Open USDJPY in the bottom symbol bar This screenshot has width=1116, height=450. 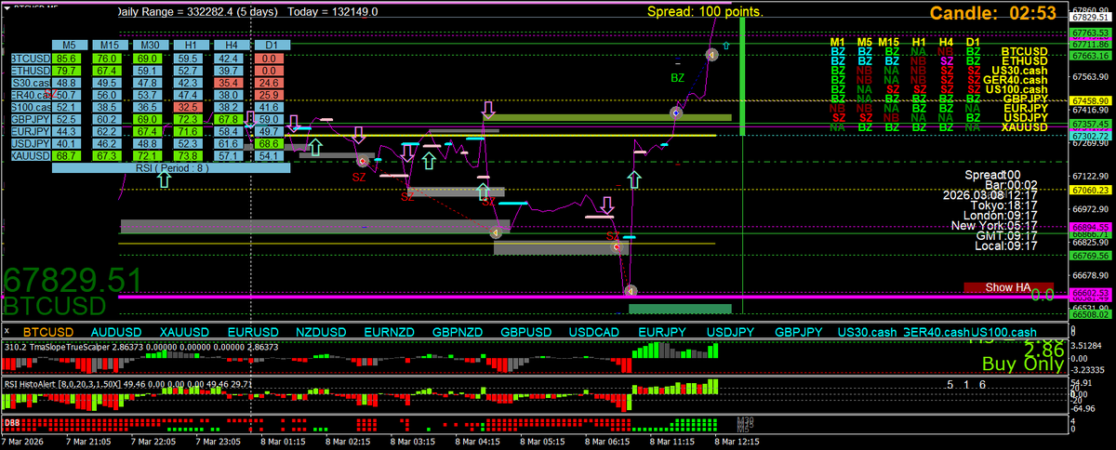(730, 332)
